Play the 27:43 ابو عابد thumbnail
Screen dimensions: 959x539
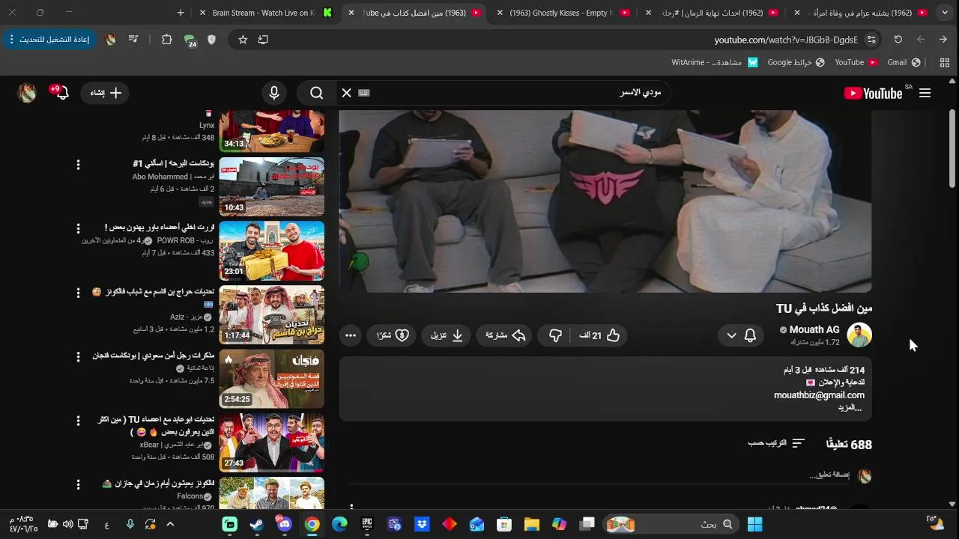272,443
